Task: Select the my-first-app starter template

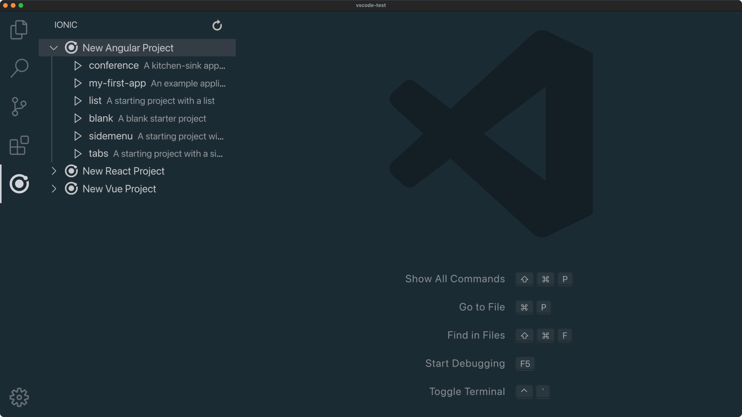Action: [117, 83]
